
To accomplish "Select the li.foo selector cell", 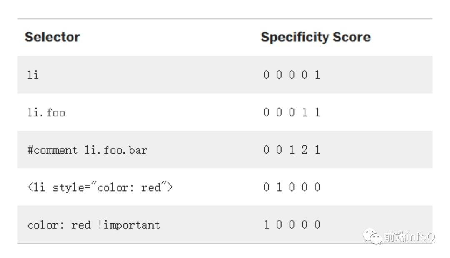I will point(46,112).
